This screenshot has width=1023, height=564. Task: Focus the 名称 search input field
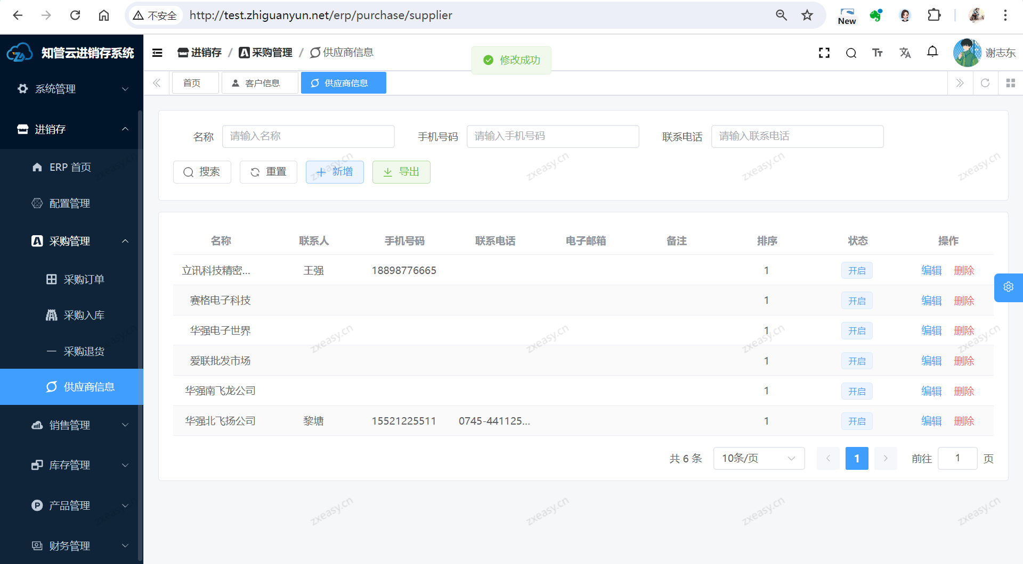tap(308, 136)
